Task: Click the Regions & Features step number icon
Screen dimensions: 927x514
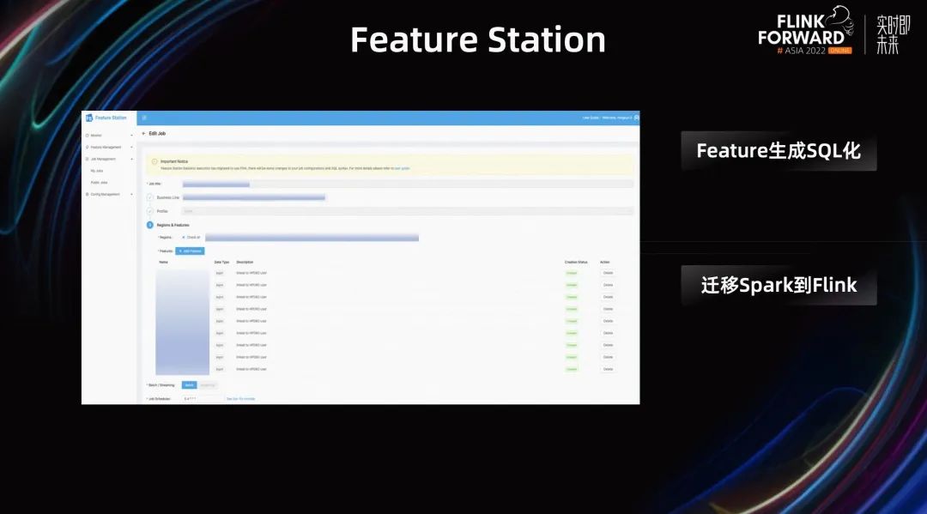Action: (x=149, y=225)
